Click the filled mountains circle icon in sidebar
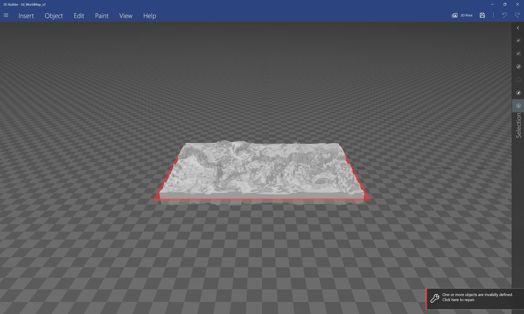524x314 pixels. [519, 93]
